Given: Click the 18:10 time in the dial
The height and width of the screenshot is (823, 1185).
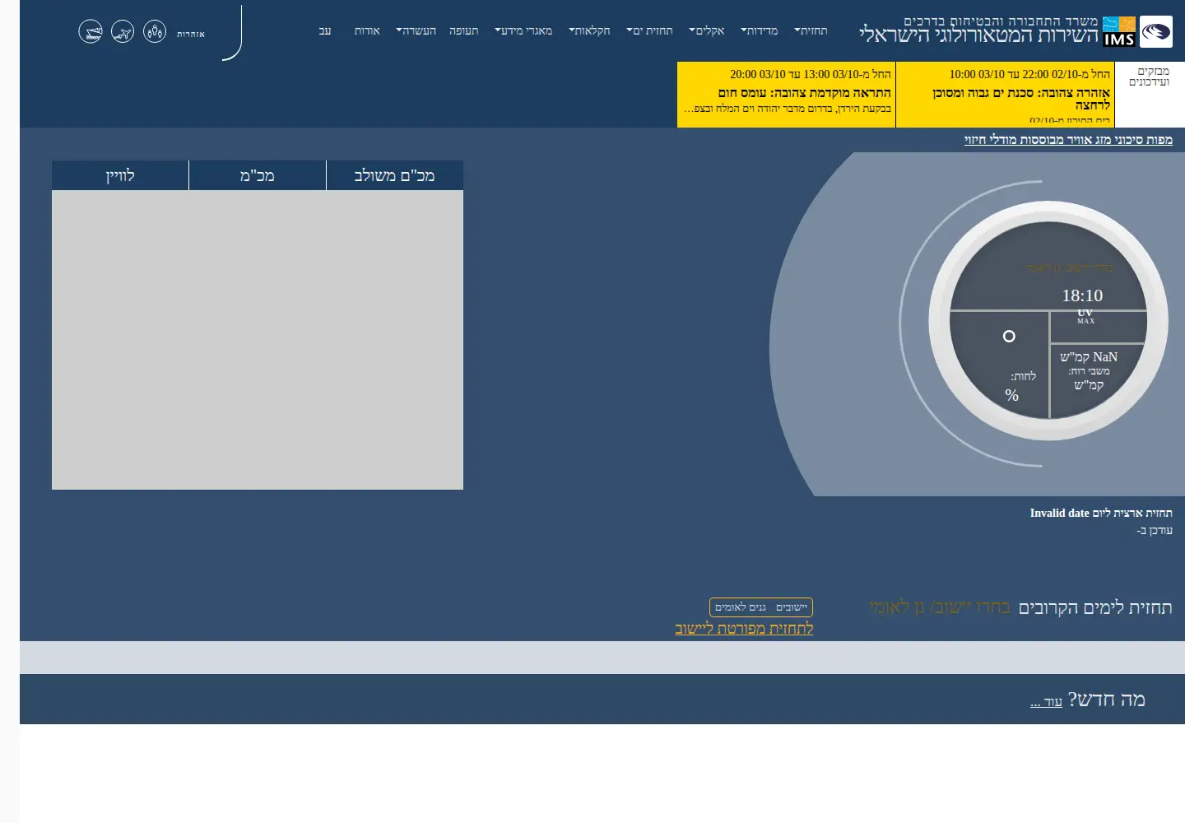Looking at the screenshot, I should pos(1082,295).
